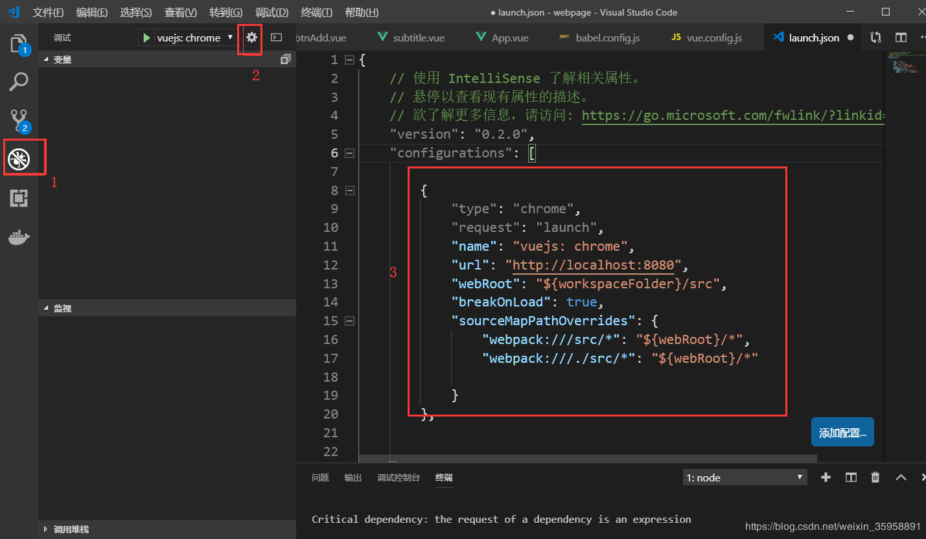Close the launch.json tab via its unsaved dot
Screen dimensions: 926x539
point(850,38)
